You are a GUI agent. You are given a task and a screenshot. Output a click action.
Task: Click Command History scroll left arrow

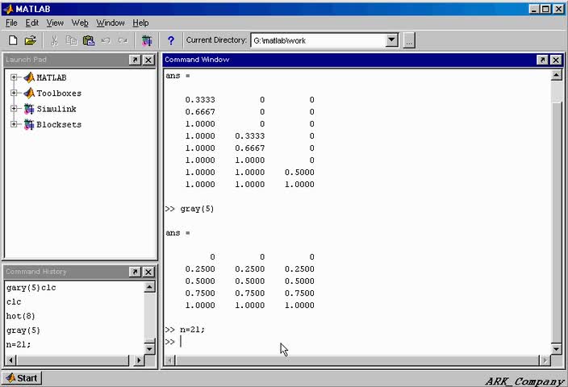click(x=10, y=360)
